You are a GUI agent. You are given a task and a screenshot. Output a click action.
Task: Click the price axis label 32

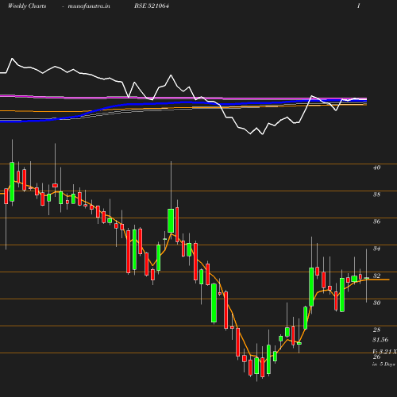point(376,276)
